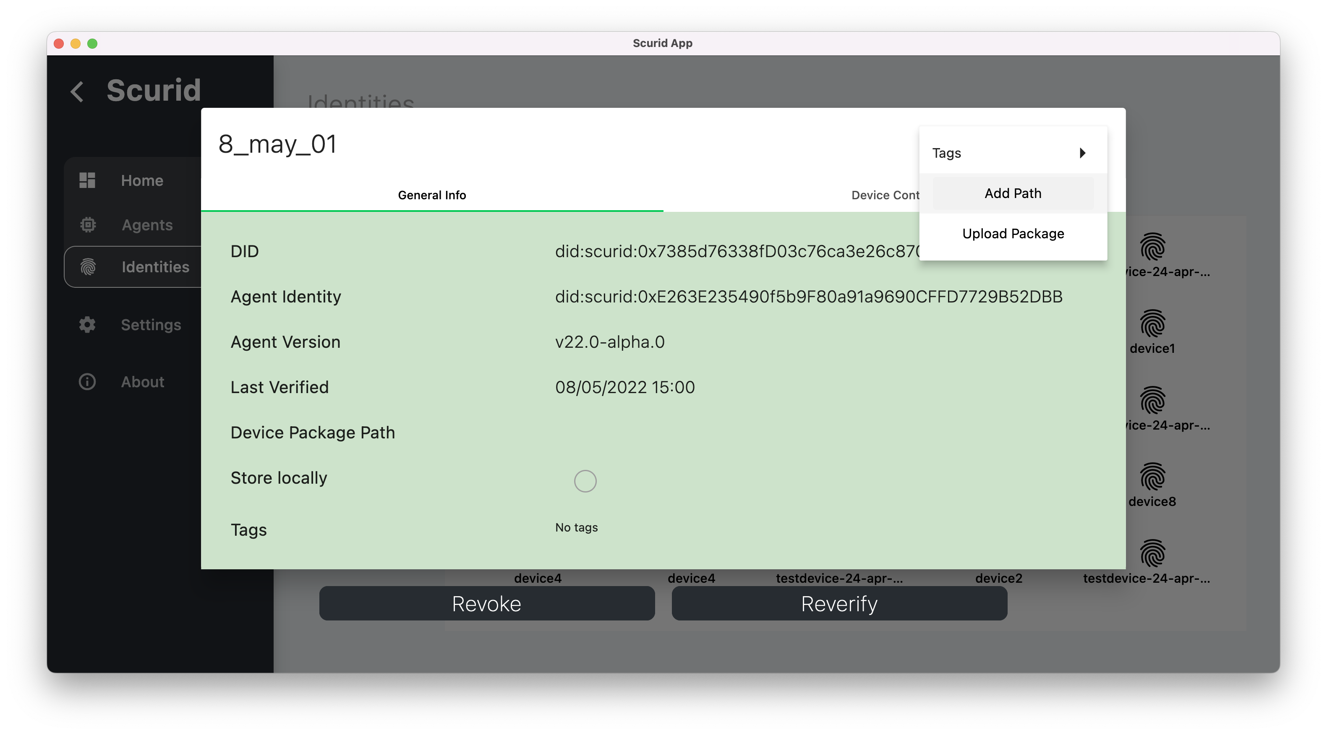Click the Device Package Path label
This screenshot has width=1327, height=735.
coord(313,432)
